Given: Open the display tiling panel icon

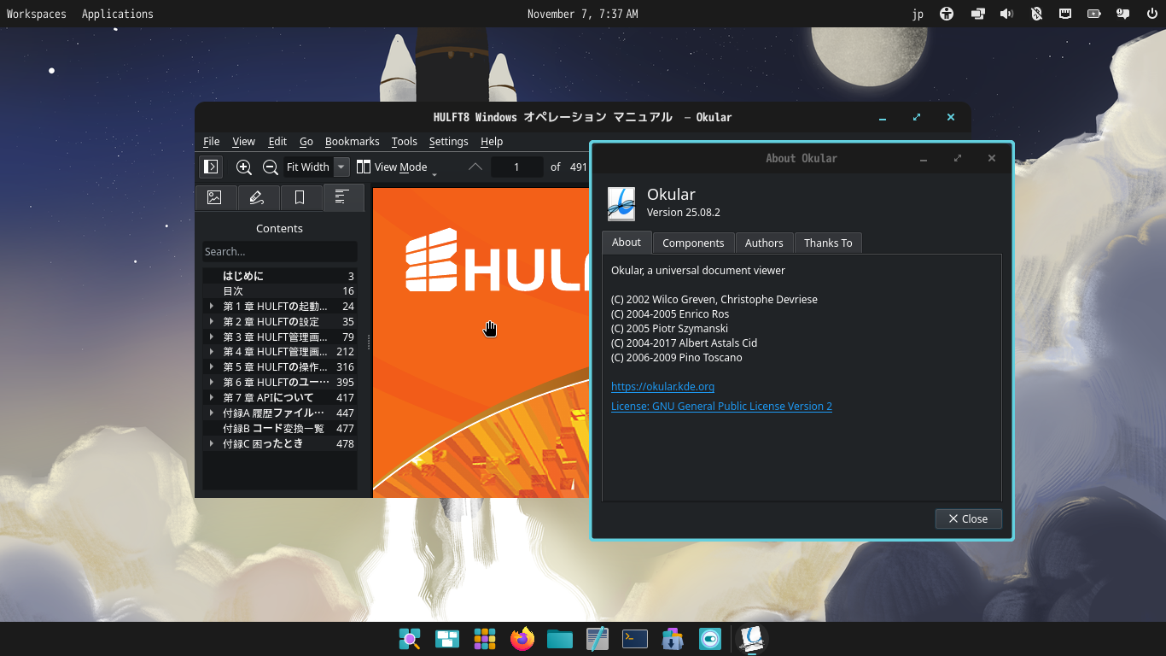Looking at the screenshot, I should click(x=977, y=14).
